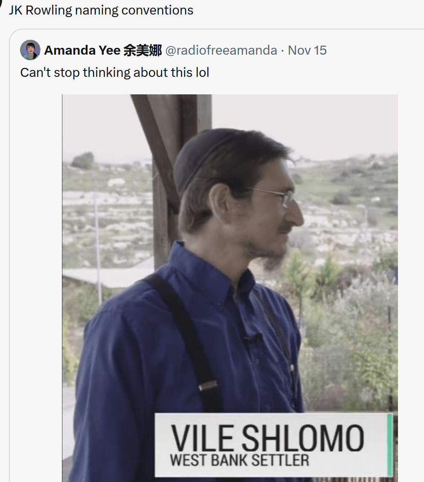Click the VILE SHLOMO caption in the image
This screenshot has width=424, height=482.
pyautogui.click(x=267, y=438)
